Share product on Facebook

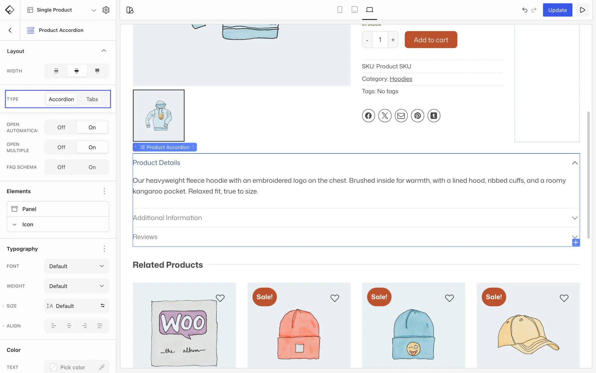click(x=368, y=116)
